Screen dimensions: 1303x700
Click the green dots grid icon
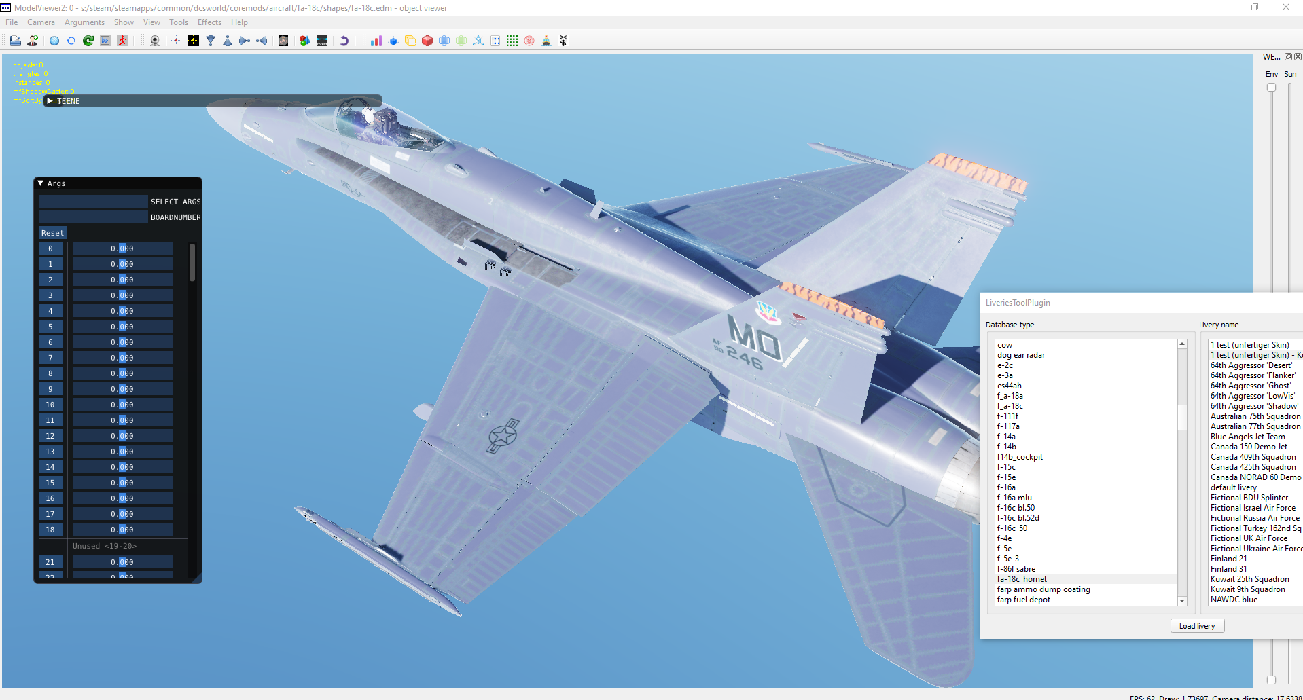512,41
